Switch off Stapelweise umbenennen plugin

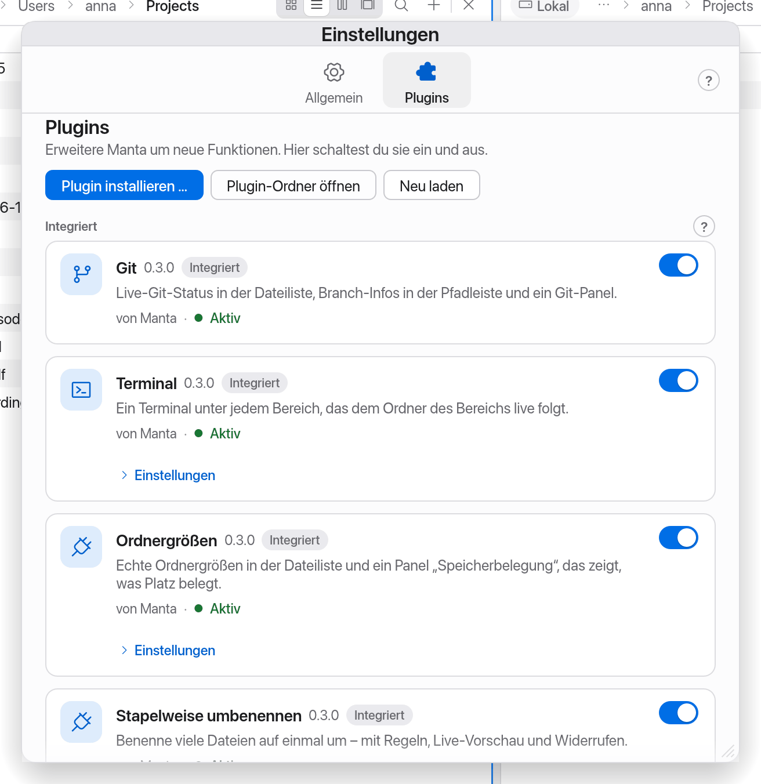[x=679, y=713]
